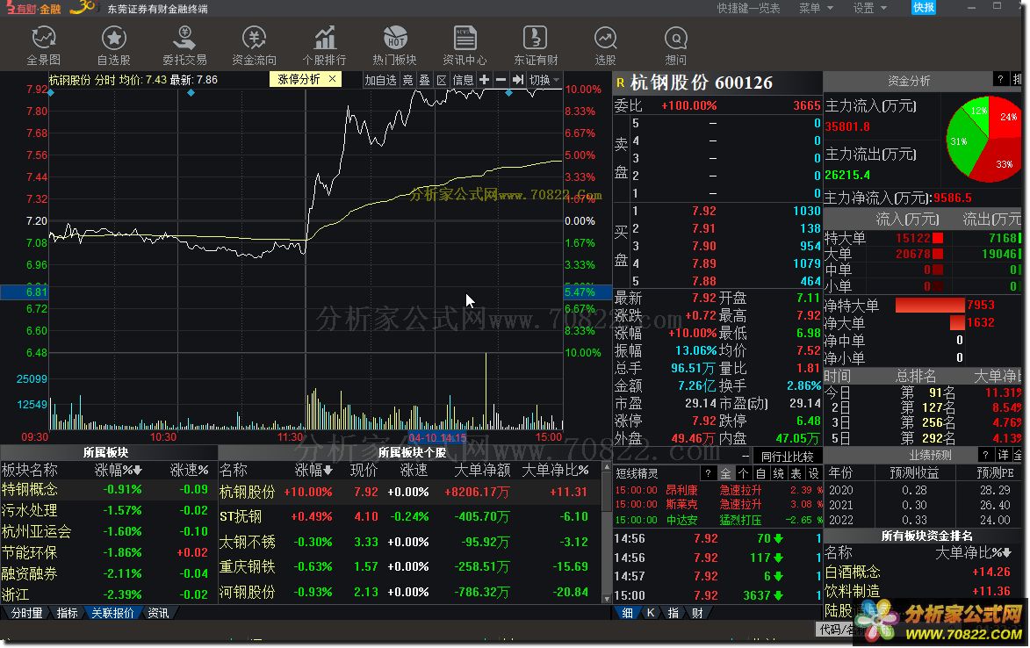This screenshot has height=648, width=1030.
Task: Switch to 关联报价 tab
Action: coord(112,613)
